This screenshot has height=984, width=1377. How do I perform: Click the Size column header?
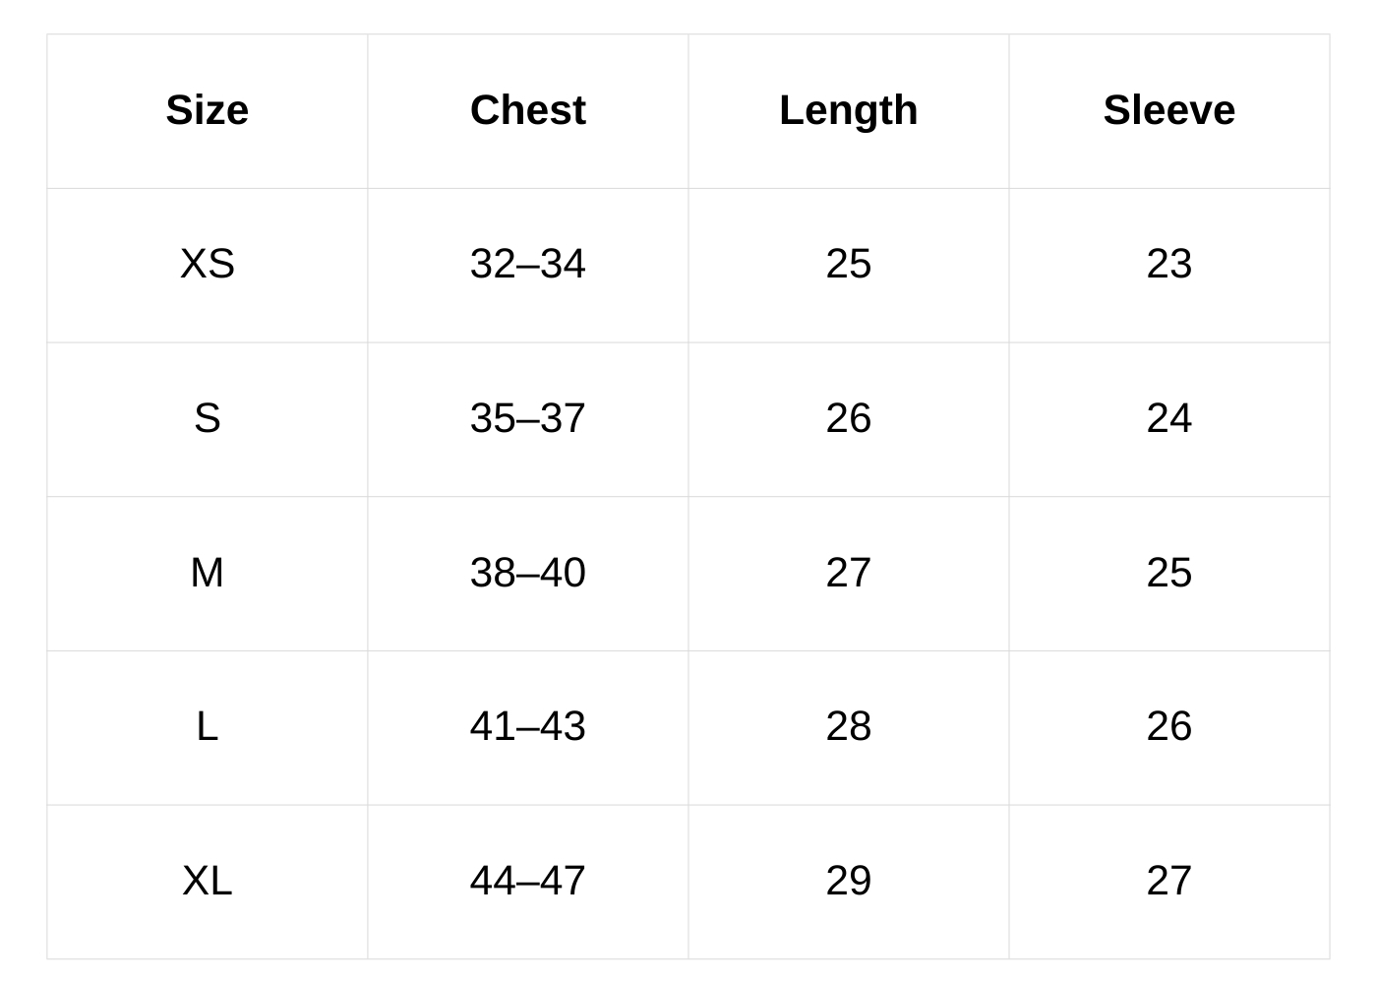(207, 110)
